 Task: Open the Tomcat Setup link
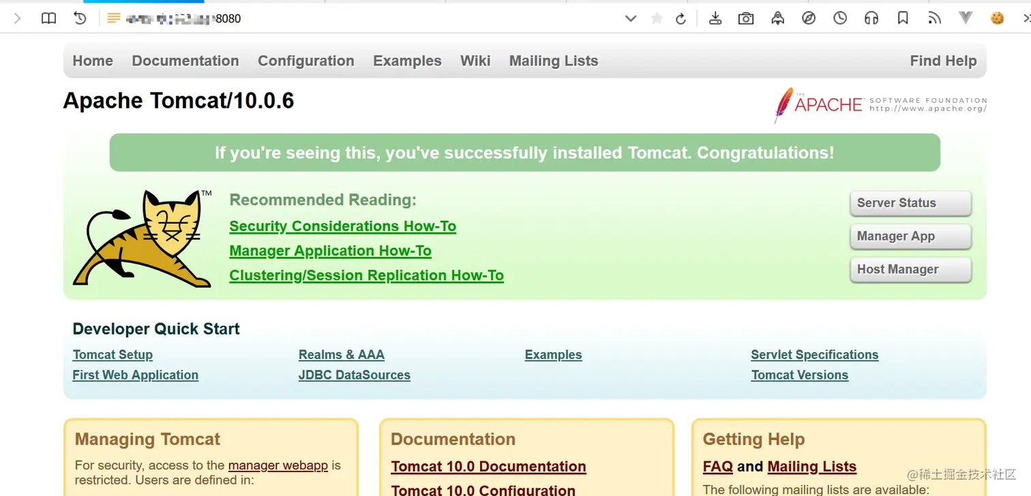pyautogui.click(x=113, y=354)
